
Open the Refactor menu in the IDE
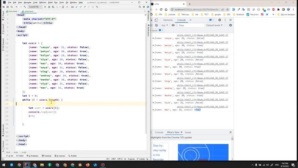(43, 2)
